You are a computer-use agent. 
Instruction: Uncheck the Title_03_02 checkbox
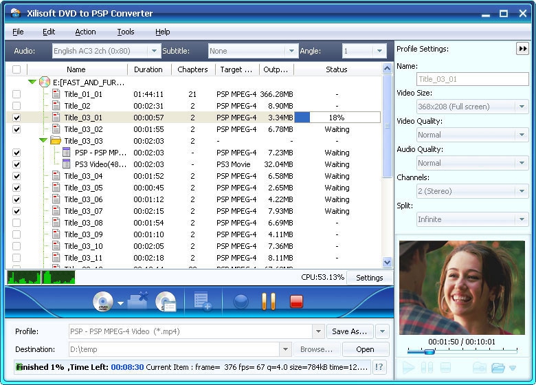(16, 129)
